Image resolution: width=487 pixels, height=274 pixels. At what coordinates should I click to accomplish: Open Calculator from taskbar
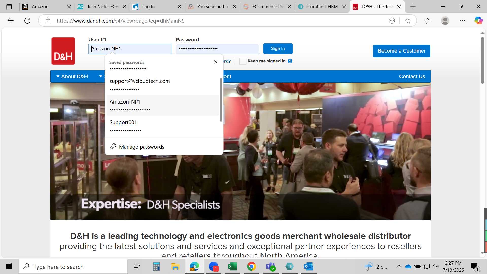pos(156,267)
